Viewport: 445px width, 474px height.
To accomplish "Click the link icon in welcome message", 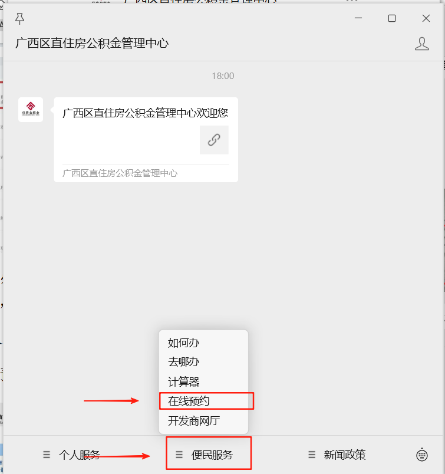I will [214, 140].
